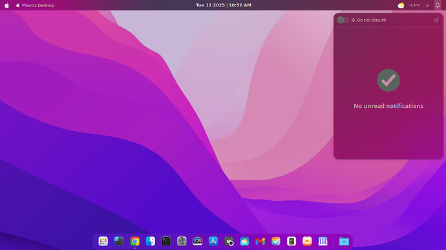Open the Calculator app icon
This screenshot has width=446, height=250.
292,241
